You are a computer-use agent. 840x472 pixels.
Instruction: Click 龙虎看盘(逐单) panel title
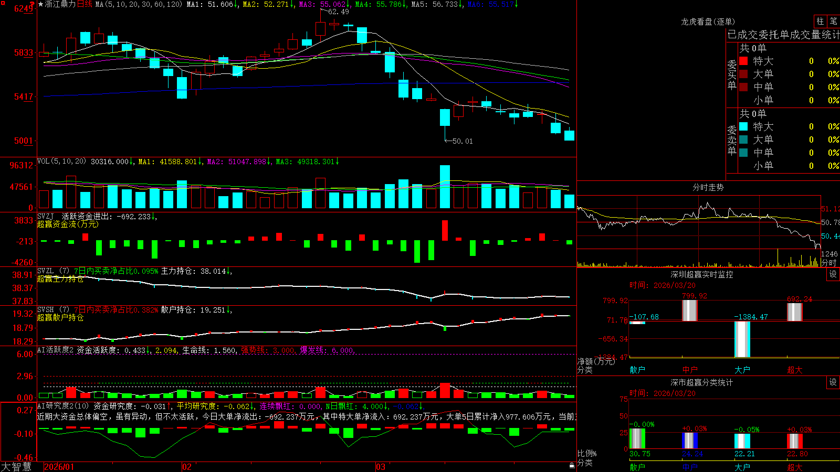(x=708, y=22)
